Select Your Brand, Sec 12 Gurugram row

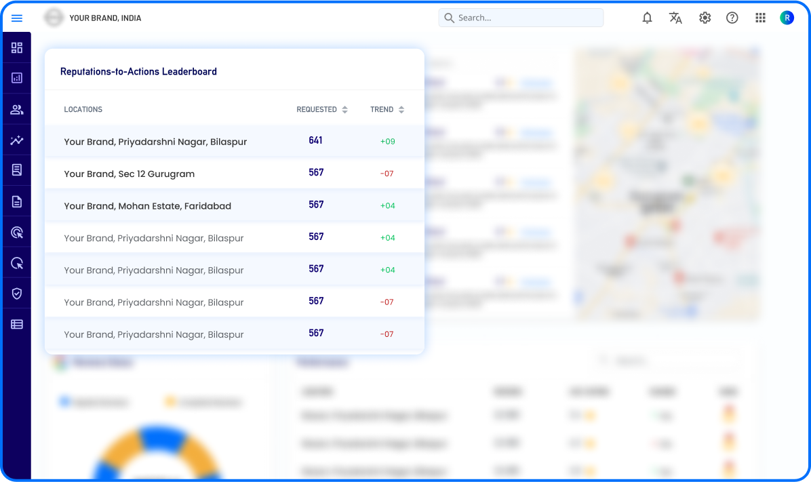pos(235,174)
